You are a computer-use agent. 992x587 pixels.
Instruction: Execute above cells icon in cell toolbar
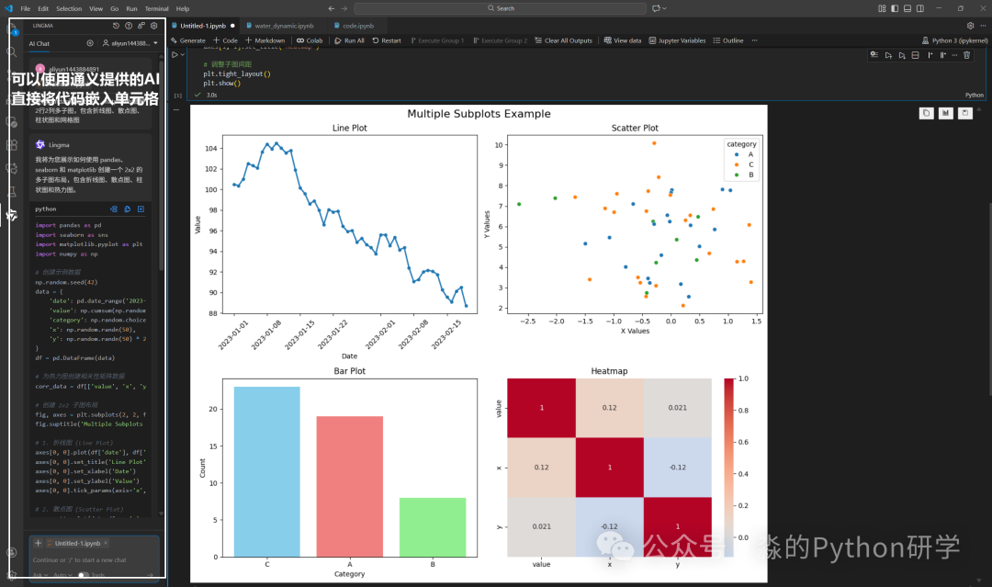click(x=888, y=55)
